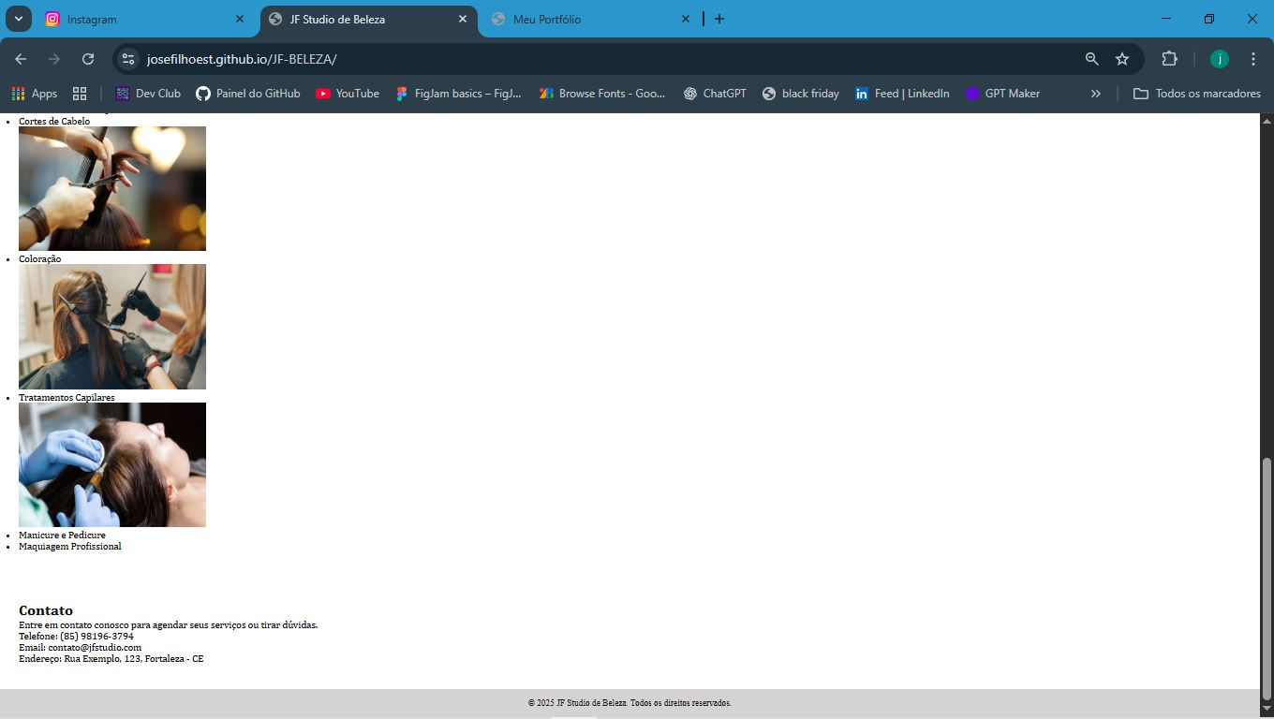The height and width of the screenshot is (719, 1274).
Task: View site information icon in address bar
Action: 129,59
